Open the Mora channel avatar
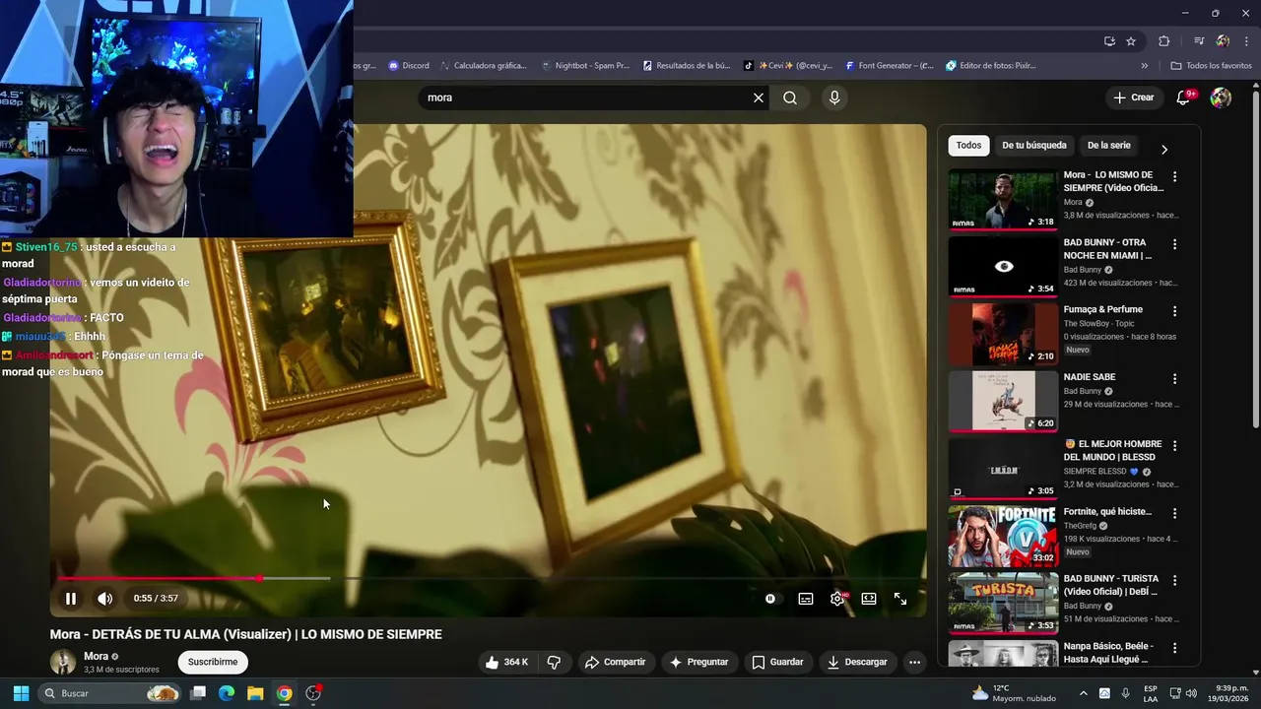The height and width of the screenshot is (709, 1261). point(63,662)
